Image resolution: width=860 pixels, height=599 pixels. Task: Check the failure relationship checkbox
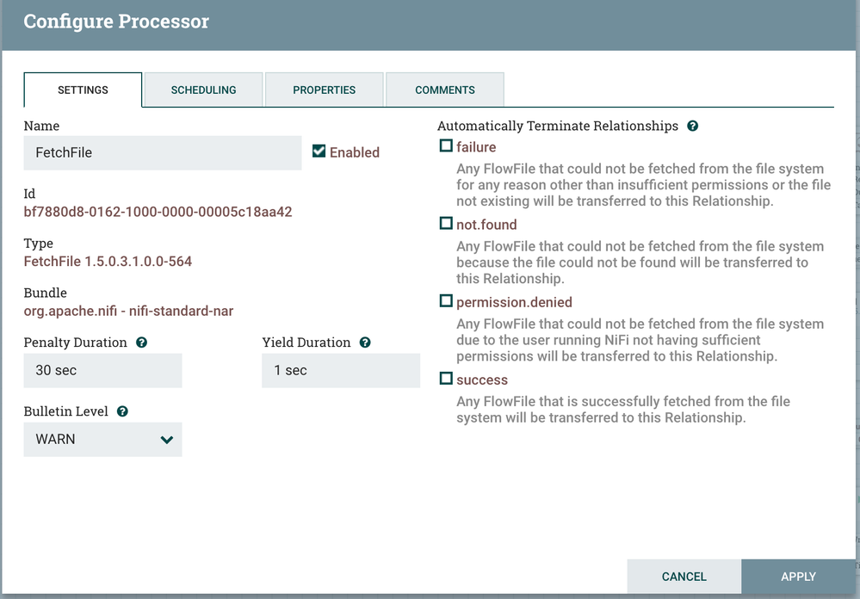click(x=446, y=146)
